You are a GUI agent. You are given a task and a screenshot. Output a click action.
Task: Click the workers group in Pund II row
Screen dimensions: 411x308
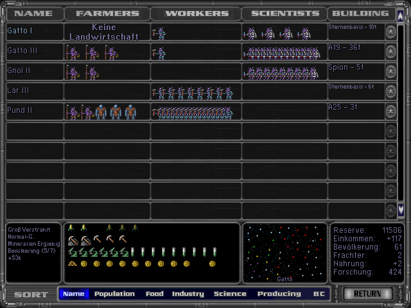(192, 113)
